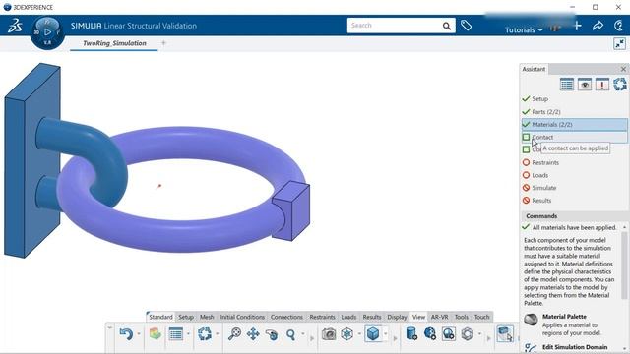This screenshot has width=630, height=354.
Task: Select the Fit All In zoom icon
Action: [x=234, y=334]
